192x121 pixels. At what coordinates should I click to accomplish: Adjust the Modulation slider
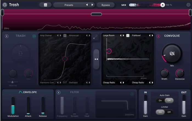coord(13,106)
